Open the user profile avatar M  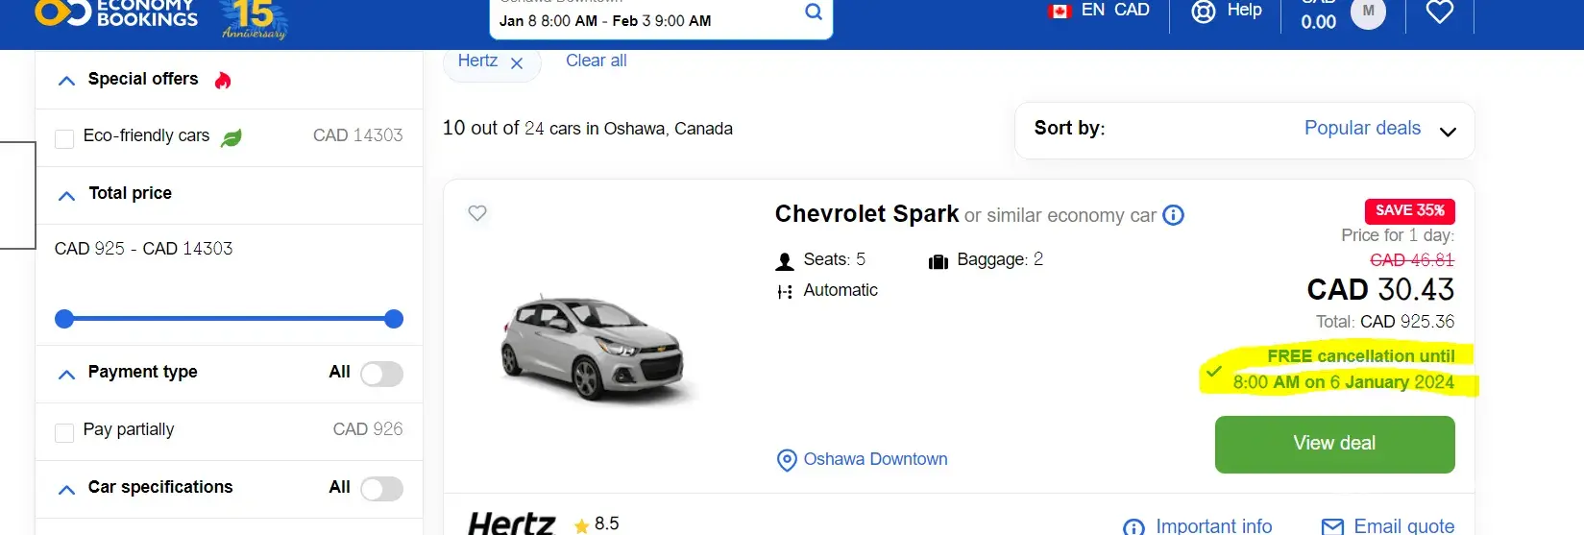(x=1368, y=12)
